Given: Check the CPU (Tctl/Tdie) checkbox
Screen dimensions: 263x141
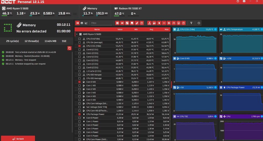Looking at the screenshot, I should click(x=79, y=39).
